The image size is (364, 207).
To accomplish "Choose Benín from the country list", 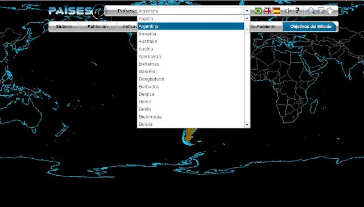I will tap(191, 109).
